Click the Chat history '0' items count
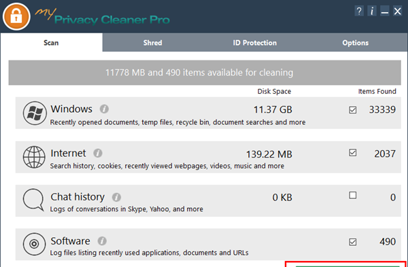 393,198
